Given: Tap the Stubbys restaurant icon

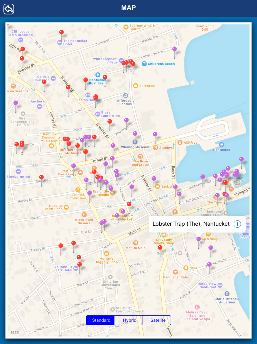Looking at the screenshot, I should (x=155, y=148).
